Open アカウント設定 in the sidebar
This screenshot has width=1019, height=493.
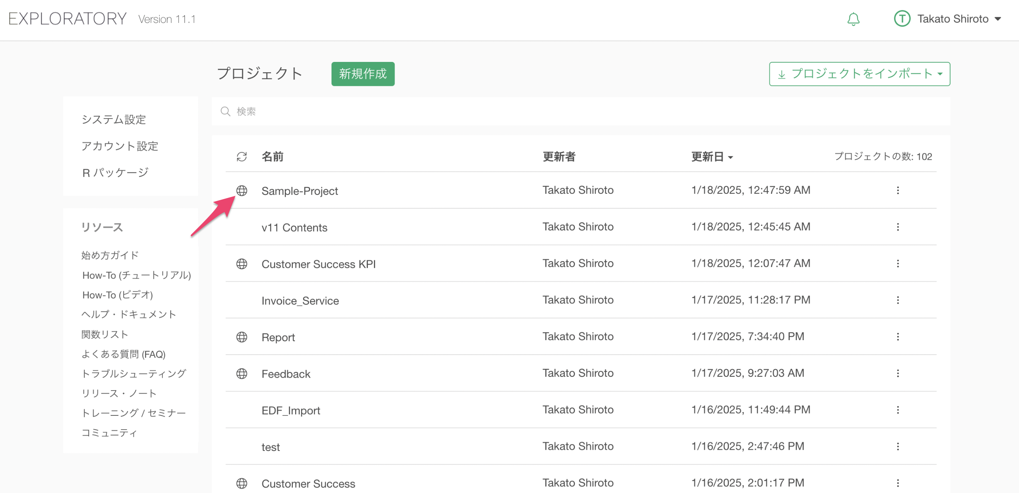coord(120,146)
